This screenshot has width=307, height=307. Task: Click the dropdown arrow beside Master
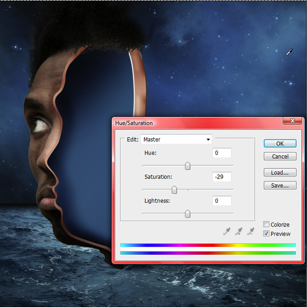[208, 139]
